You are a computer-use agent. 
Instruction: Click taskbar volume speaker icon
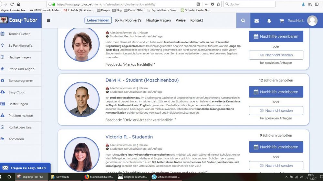click(x=301, y=177)
